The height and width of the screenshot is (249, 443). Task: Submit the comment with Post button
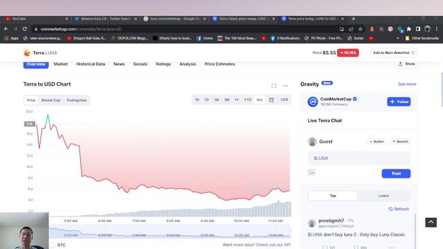(x=396, y=174)
